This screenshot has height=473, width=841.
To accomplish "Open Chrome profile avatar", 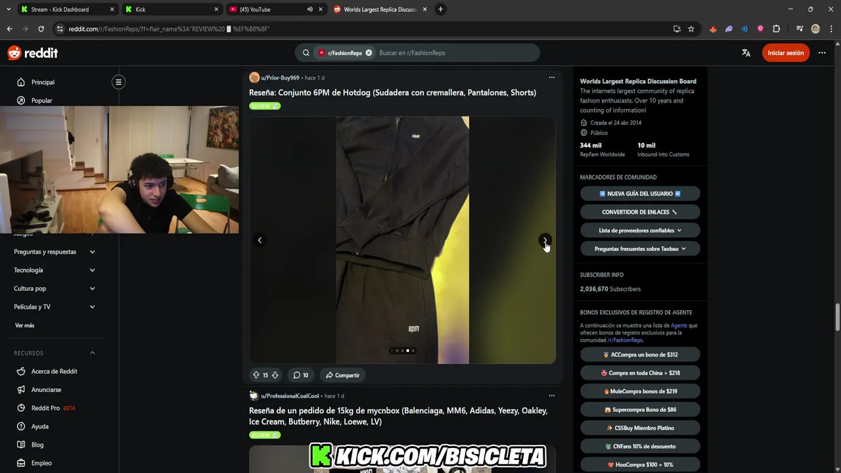I will pyautogui.click(x=815, y=29).
